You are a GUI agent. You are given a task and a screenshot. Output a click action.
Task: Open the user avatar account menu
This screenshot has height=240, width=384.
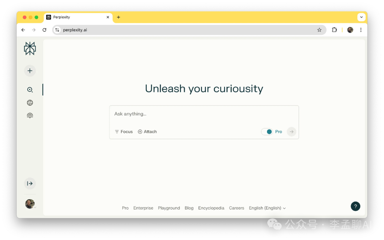(x=30, y=204)
